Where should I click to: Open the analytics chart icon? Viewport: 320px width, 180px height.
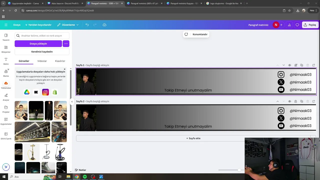[x=289, y=25]
